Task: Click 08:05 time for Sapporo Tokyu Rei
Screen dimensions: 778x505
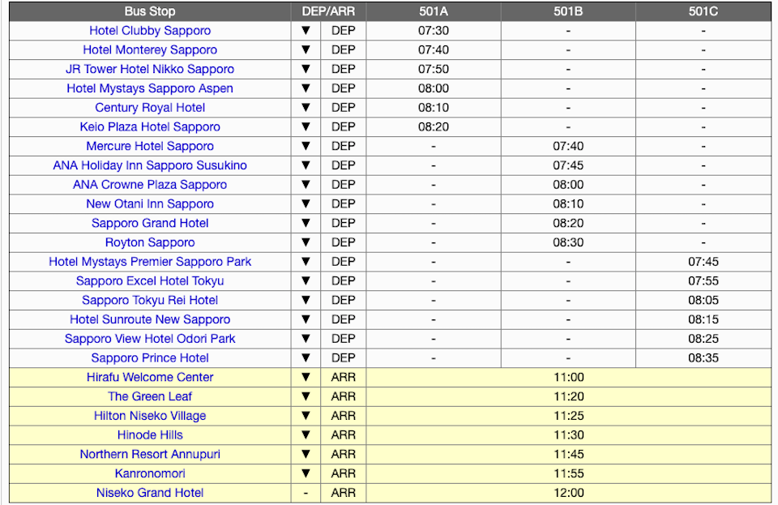Action: click(x=703, y=300)
